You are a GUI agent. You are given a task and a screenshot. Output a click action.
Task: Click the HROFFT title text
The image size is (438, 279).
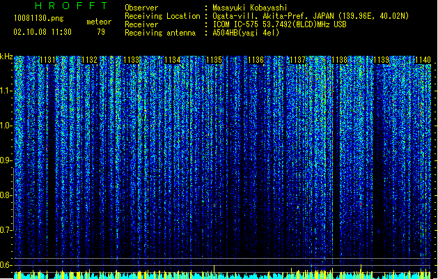(72, 6)
